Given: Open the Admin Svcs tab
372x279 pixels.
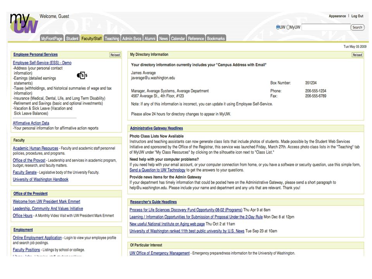Looking at the screenshot, I should [x=132, y=38].
